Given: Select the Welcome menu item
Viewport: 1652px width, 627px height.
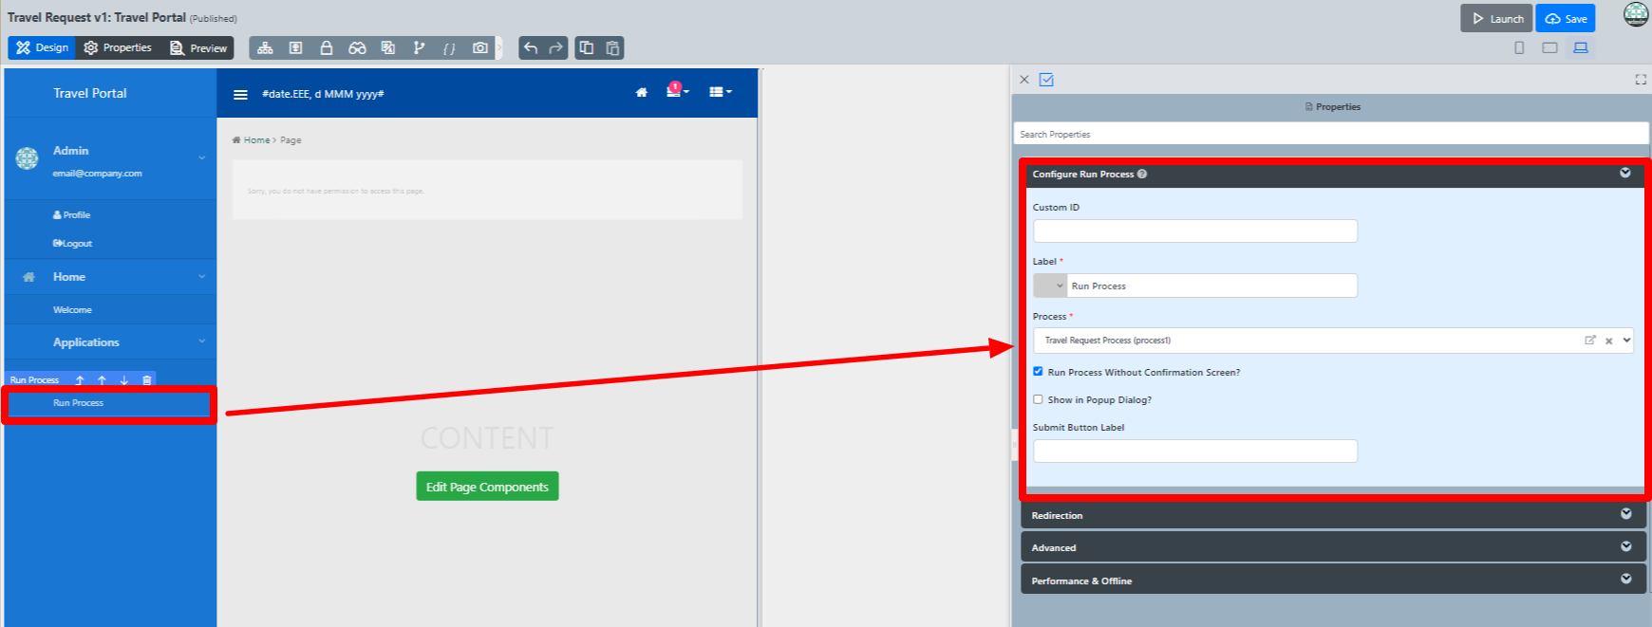Looking at the screenshot, I should click(x=72, y=310).
